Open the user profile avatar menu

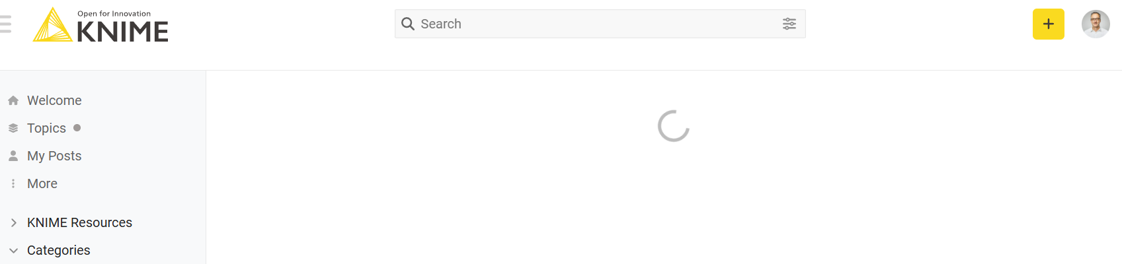tap(1096, 24)
